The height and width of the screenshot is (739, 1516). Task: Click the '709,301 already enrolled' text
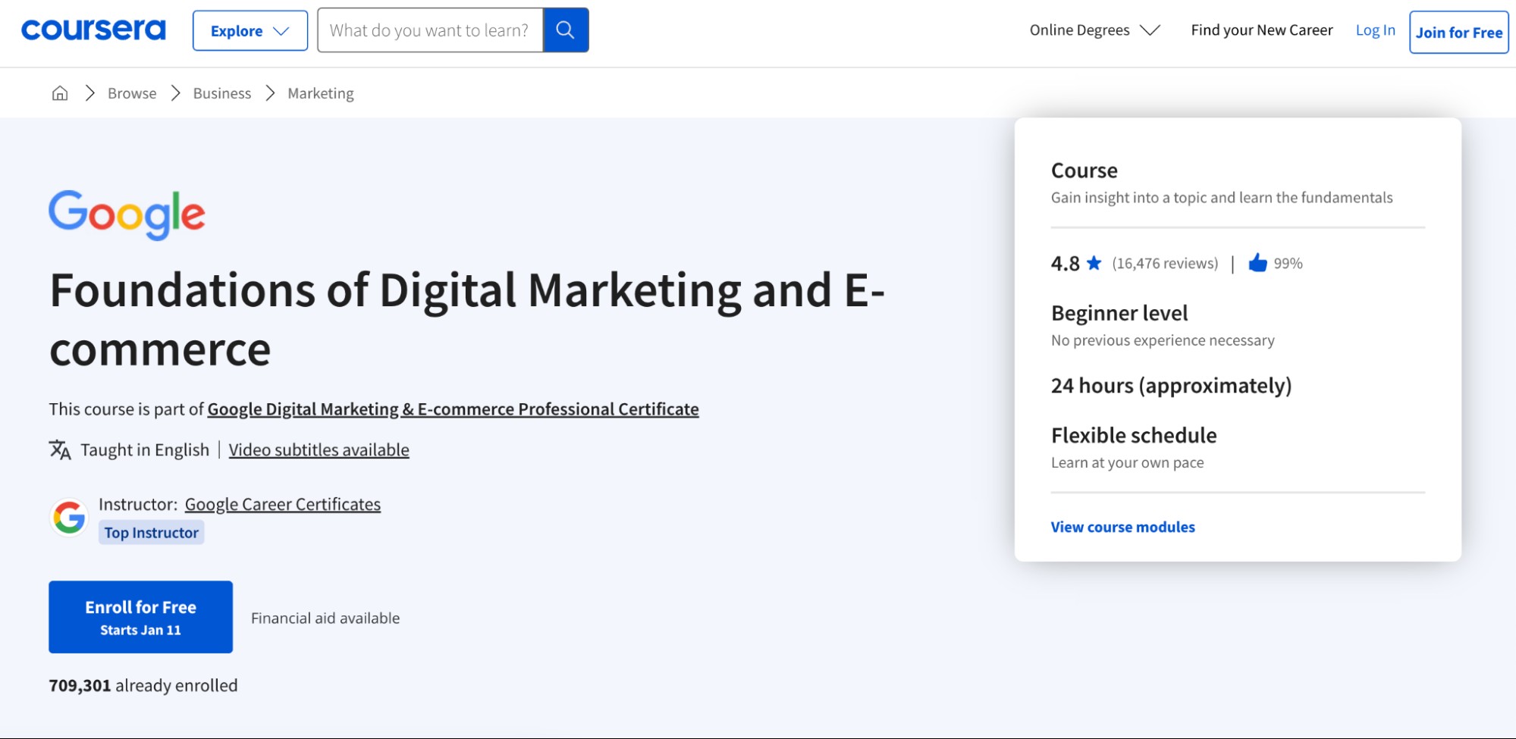click(143, 686)
